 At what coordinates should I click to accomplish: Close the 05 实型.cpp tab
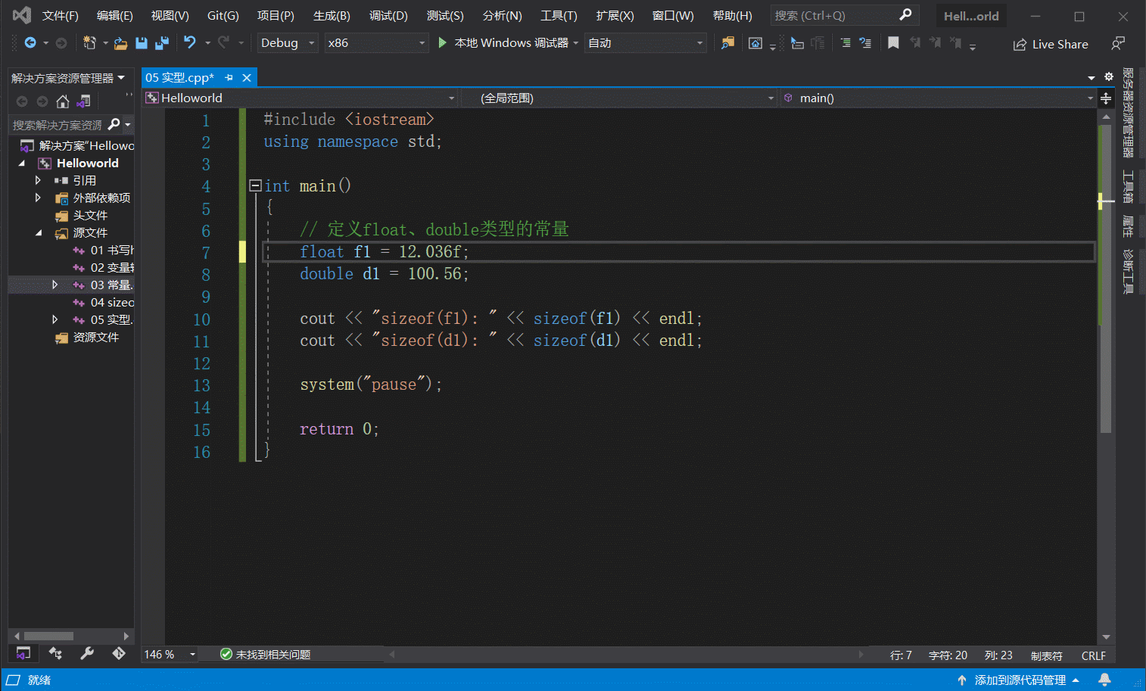[247, 77]
